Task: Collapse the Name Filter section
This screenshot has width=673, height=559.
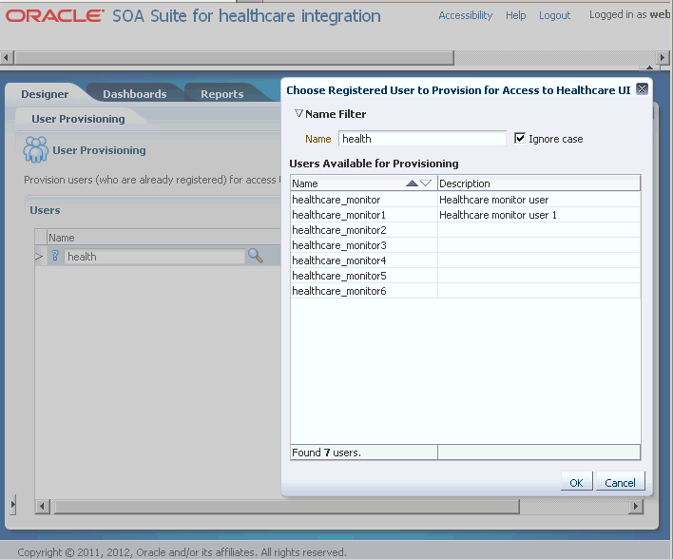Action: 298,114
